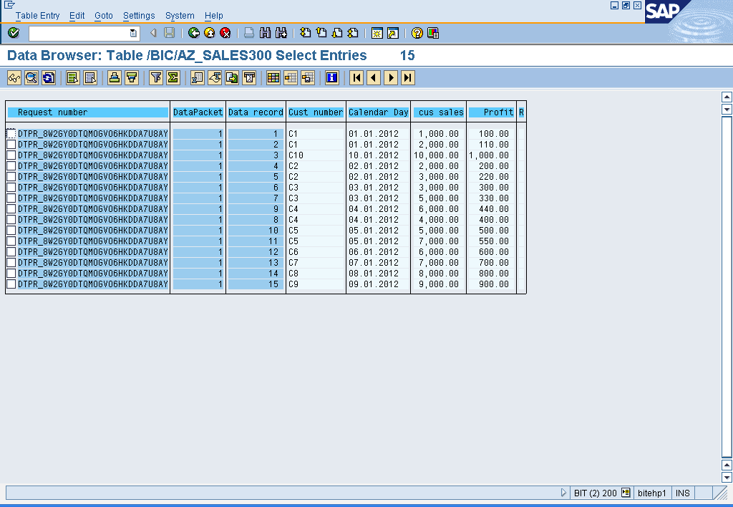The width and height of the screenshot is (733, 507).
Task: Click the green Back arrow icon
Action: click(193, 33)
